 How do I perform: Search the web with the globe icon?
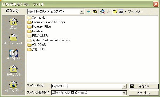click(103, 11)
